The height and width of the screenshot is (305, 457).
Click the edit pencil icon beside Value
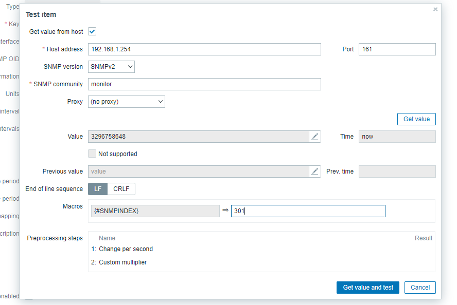(315, 137)
